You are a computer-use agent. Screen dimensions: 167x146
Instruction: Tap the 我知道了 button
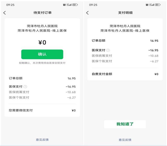pyautogui.click(x=125, y=124)
